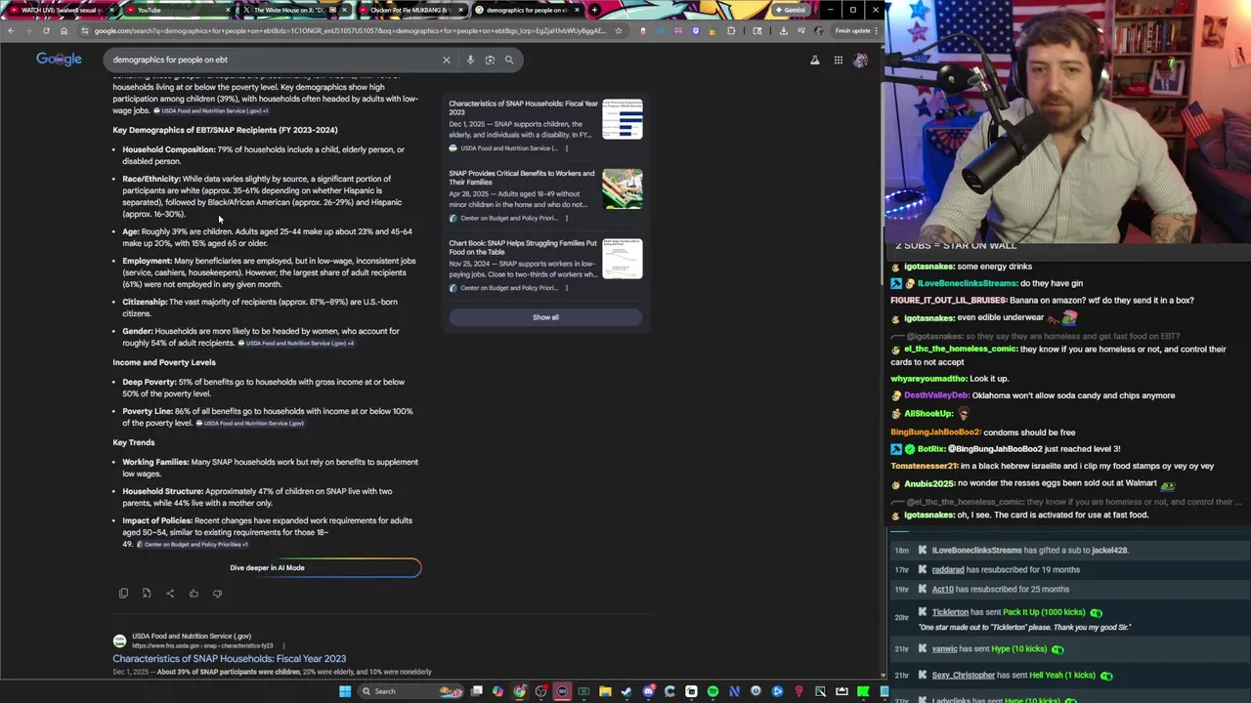Click the SNAP Provides Critical Benefits card thumbnail

(623, 188)
